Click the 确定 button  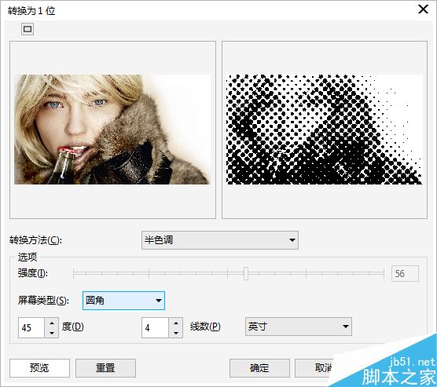pos(259,368)
